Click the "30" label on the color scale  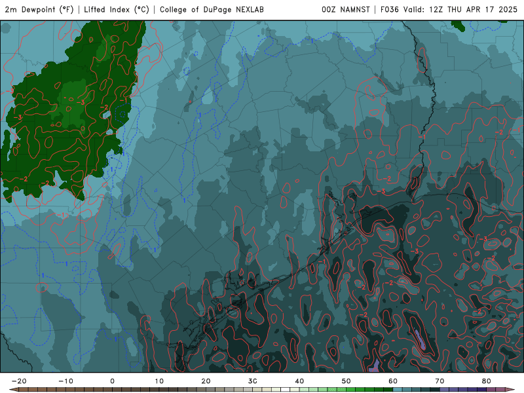[x=253, y=381]
